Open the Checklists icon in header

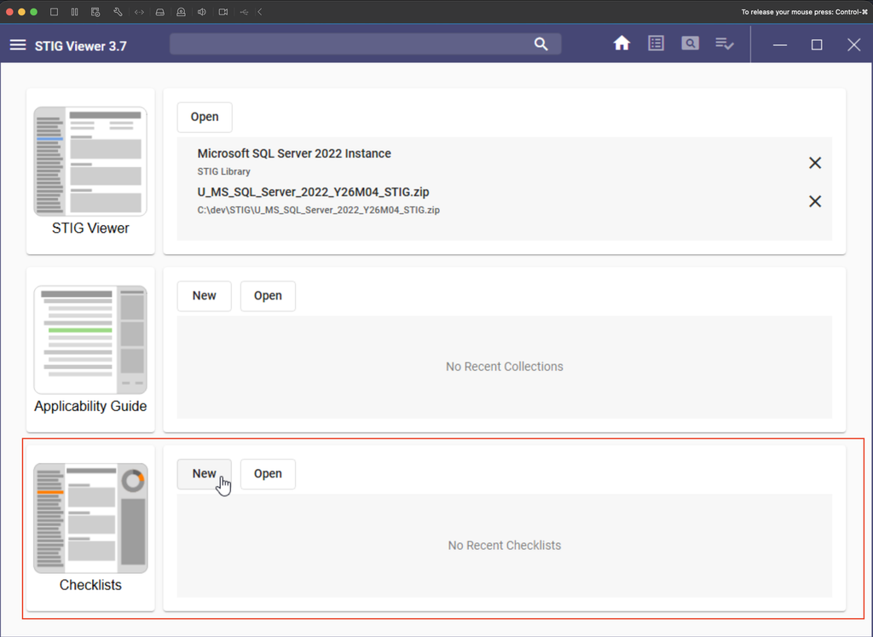point(725,43)
